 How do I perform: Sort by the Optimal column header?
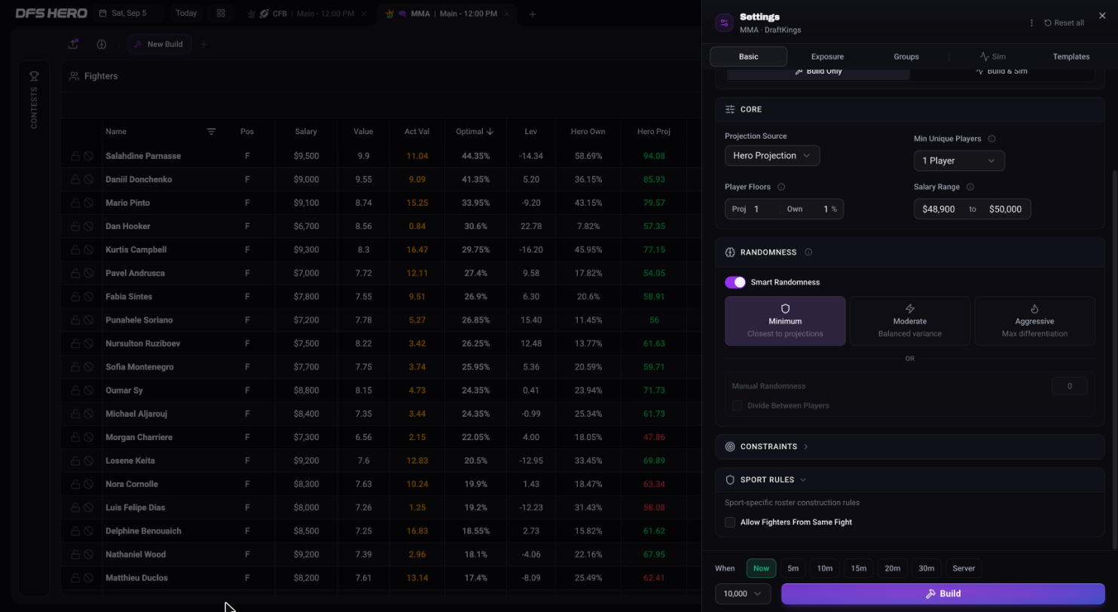click(x=475, y=132)
